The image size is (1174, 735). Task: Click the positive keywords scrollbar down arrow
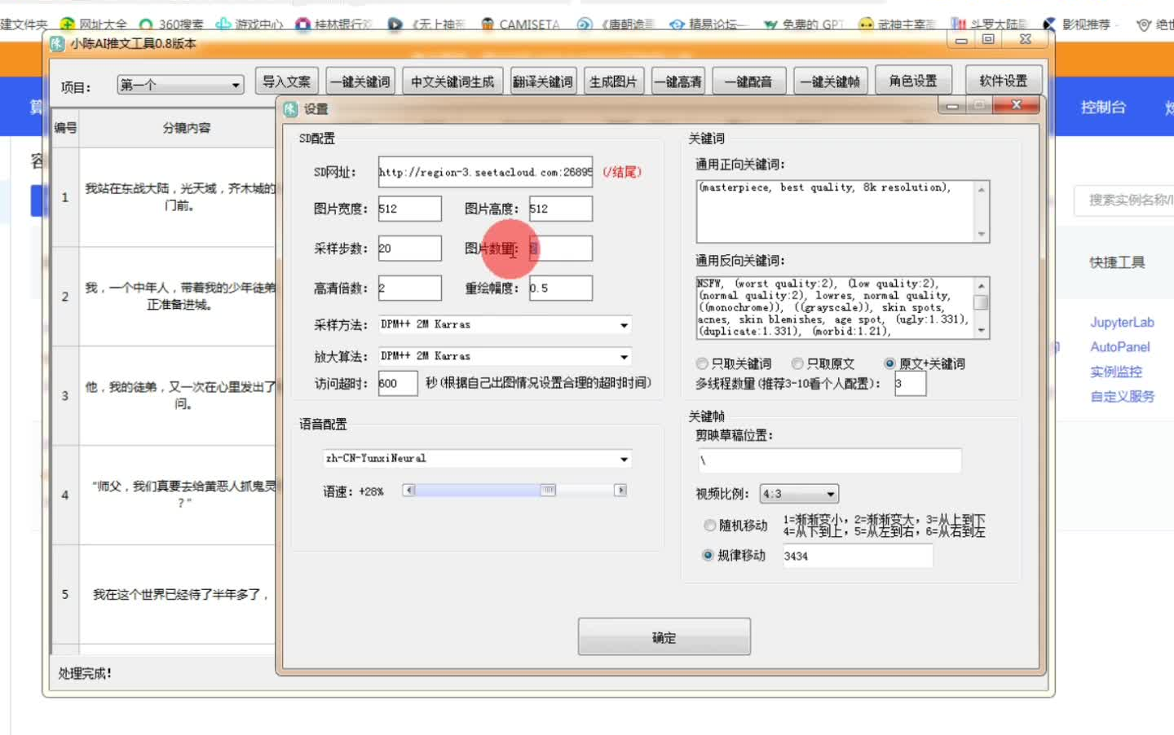[x=982, y=235]
